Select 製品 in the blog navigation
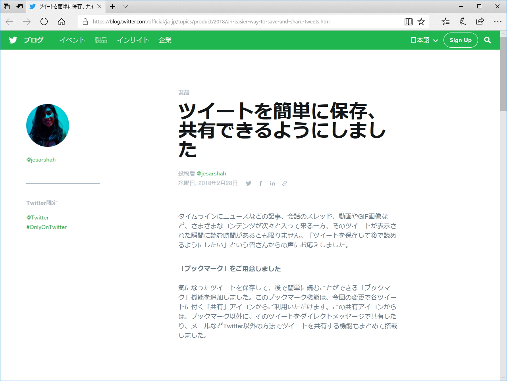 (100, 40)
